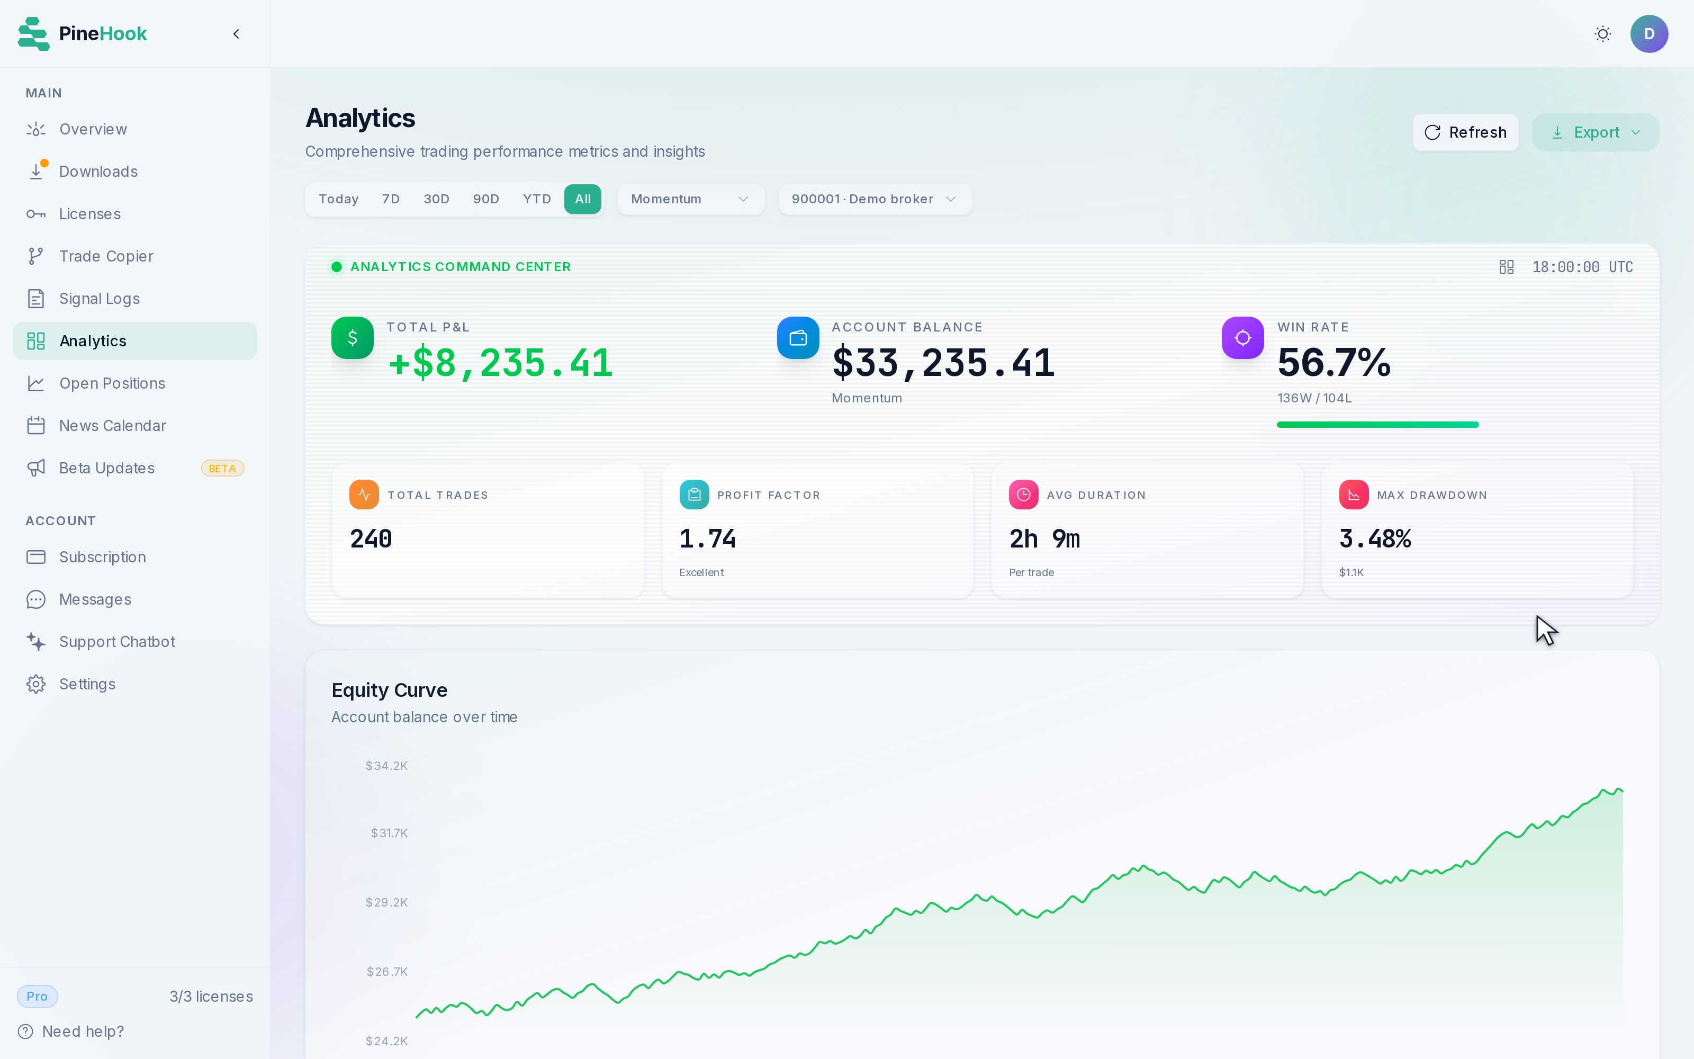Open the Momentum strategy dropdown
The width and height of the screenshot is (1694, 1059).
click(x=691, y=200)
